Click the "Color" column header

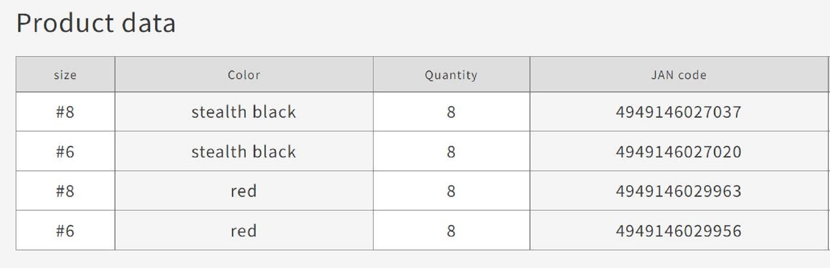point(244,75)
